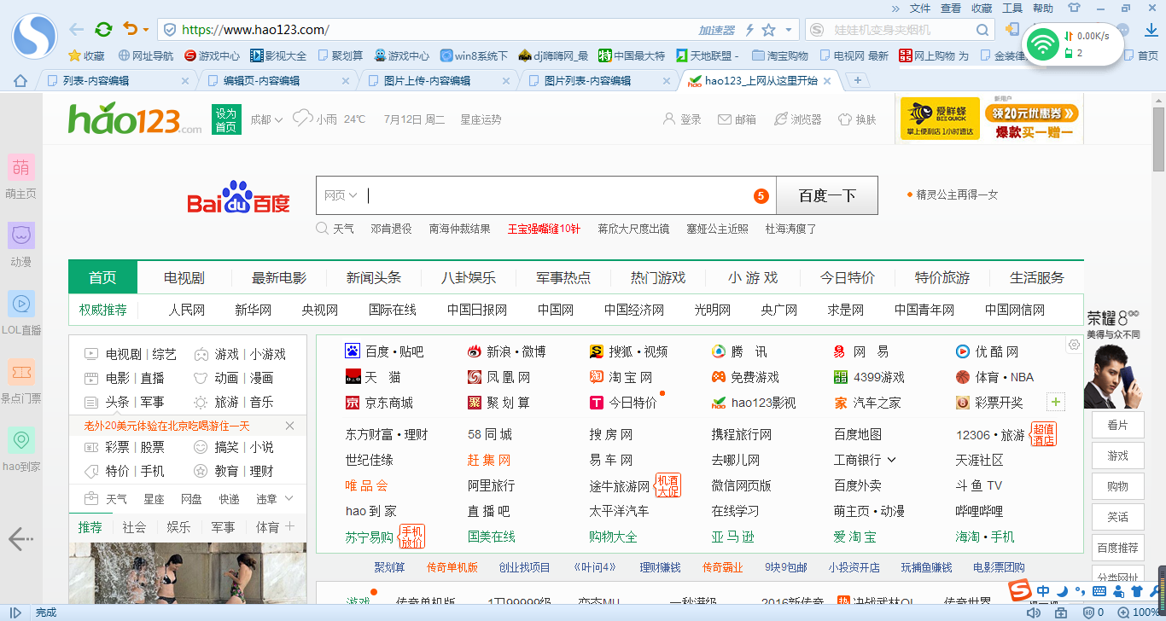Screen dimensions: 1166x621
Task: Click the 王宝强嘴缝10针 hot search link
Action: pyautogui.click(x=544, y=229)
